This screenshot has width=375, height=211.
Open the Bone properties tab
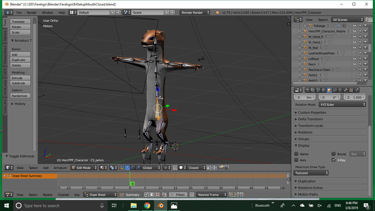pos(346,90)
